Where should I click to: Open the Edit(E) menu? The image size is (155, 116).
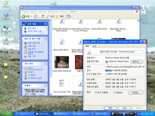(x=34, y=12)
